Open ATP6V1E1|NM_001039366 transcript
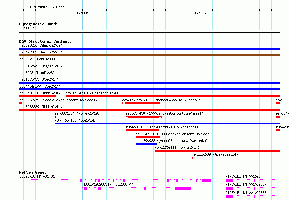The width and height of the screenshot is (289, 200). pyautogui.click(x=246, y=193)
